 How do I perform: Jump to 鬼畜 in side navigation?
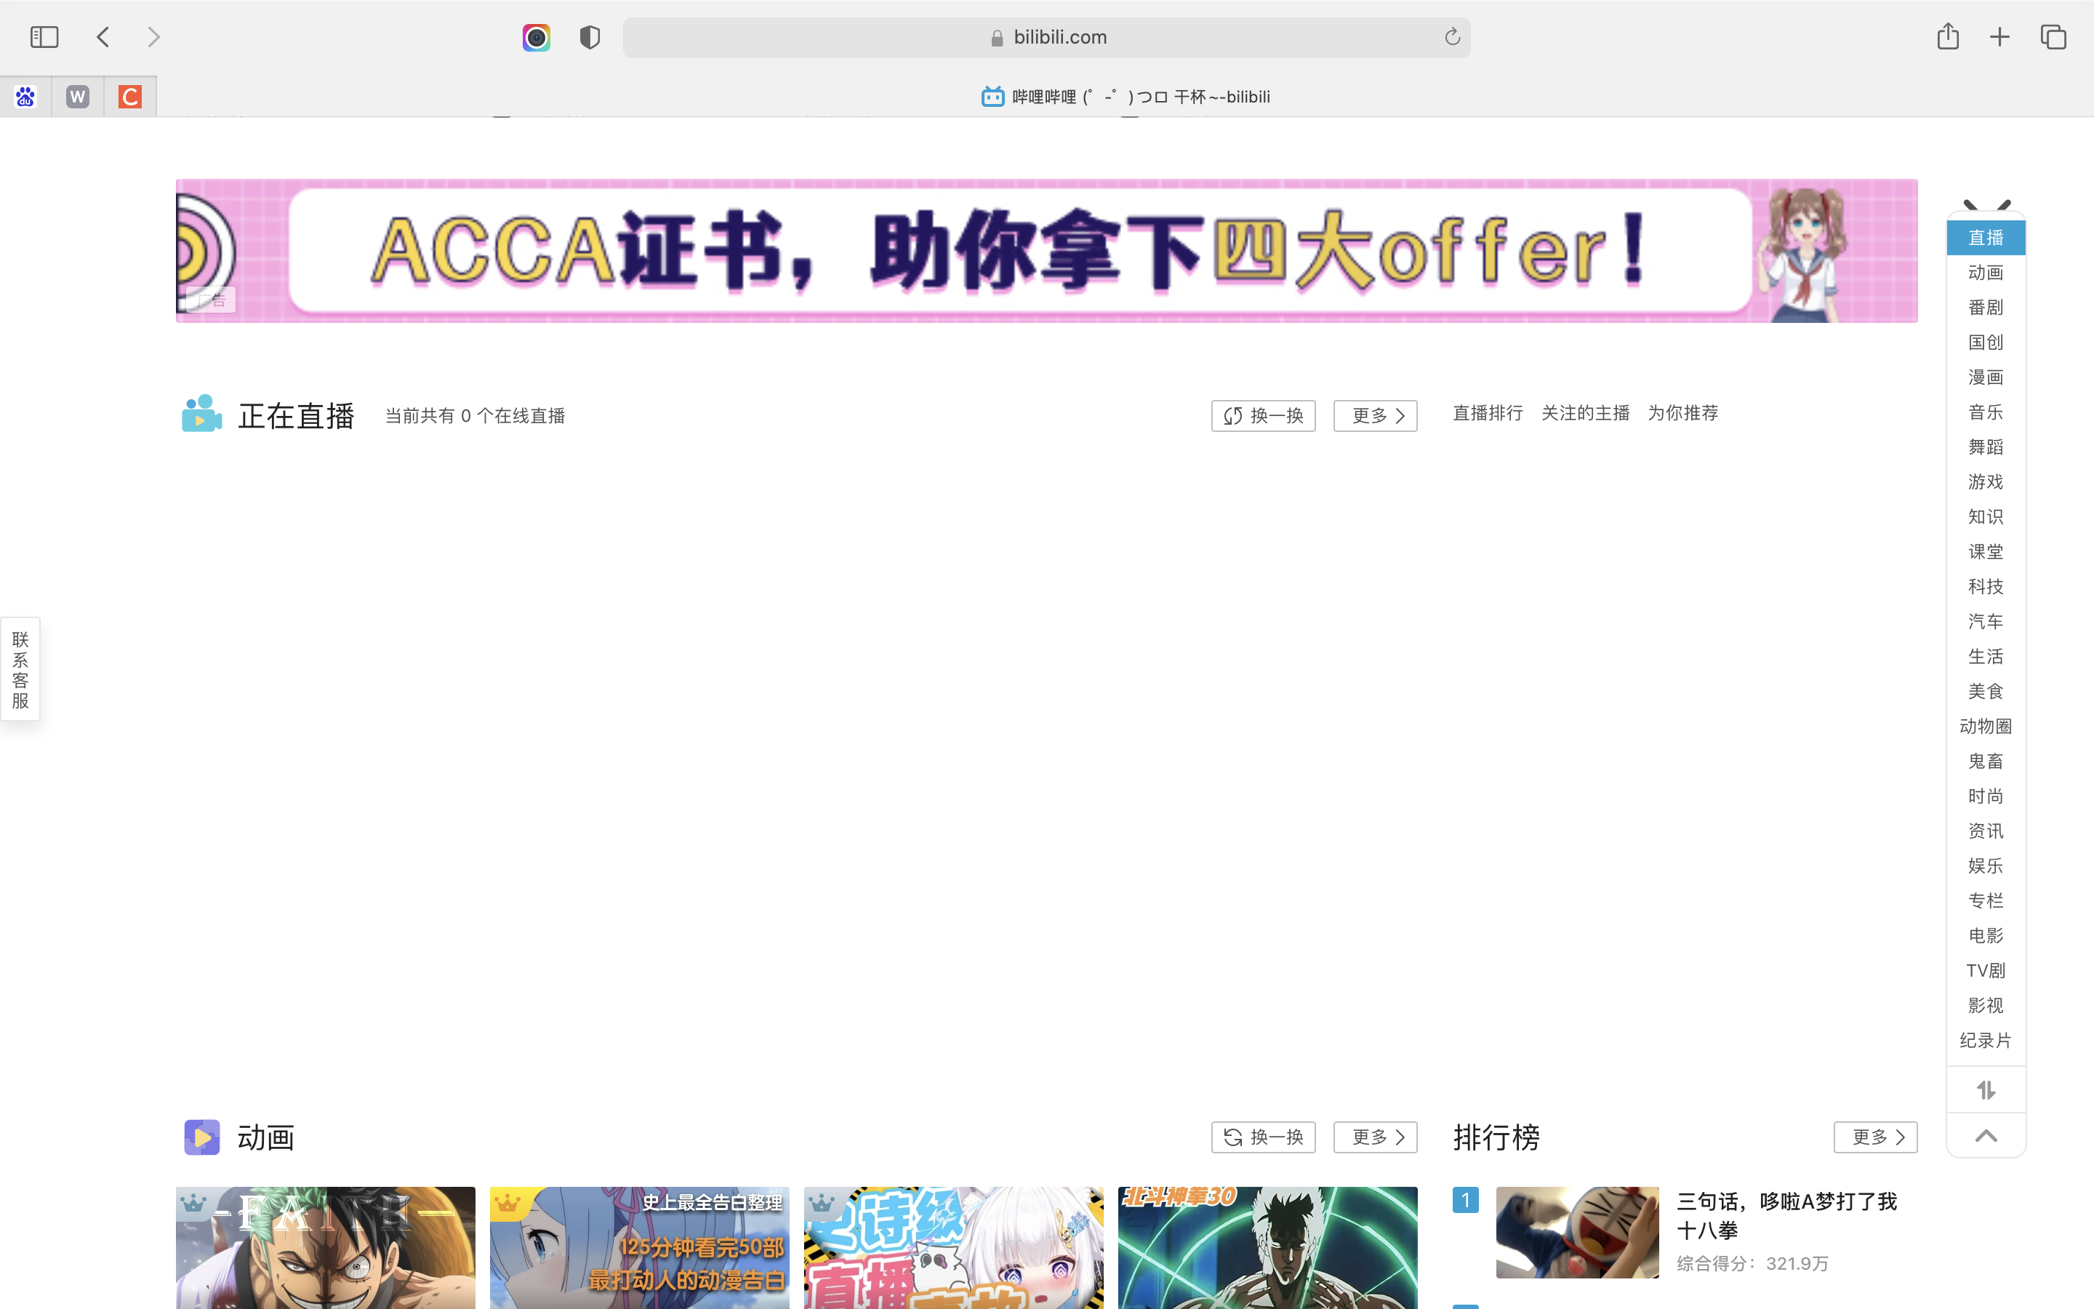click(x=1986, y=762)
